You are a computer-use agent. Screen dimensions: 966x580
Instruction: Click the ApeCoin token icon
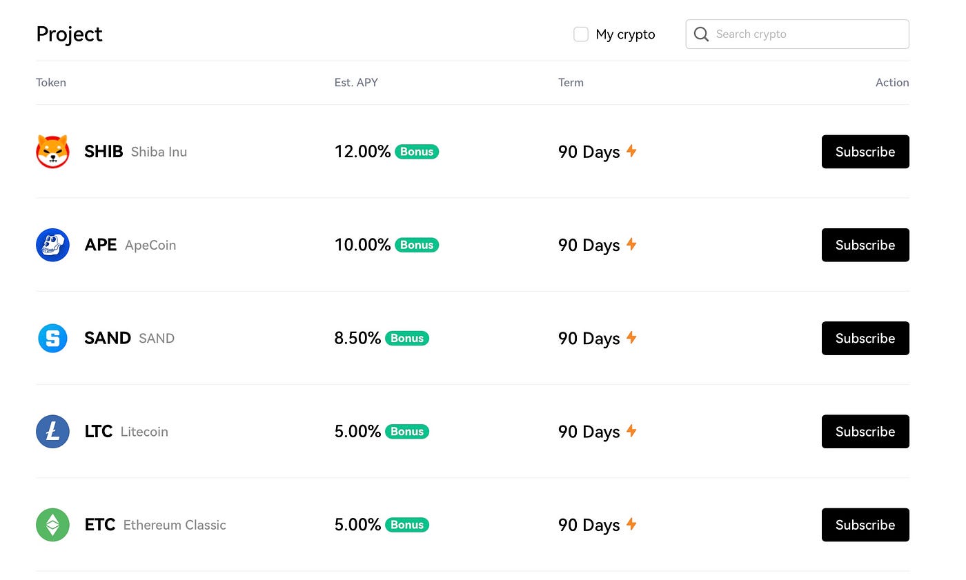tap(52, 245)
